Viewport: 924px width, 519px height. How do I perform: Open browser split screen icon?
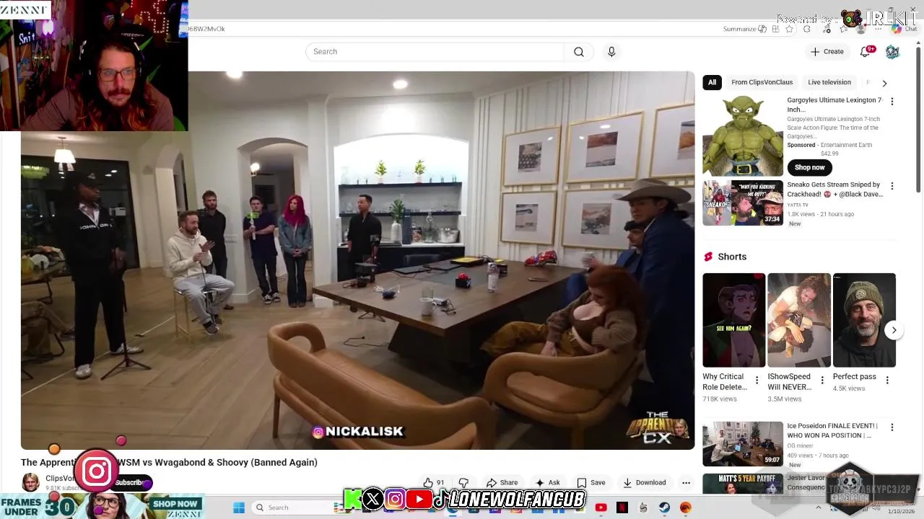tap(775, 30)
